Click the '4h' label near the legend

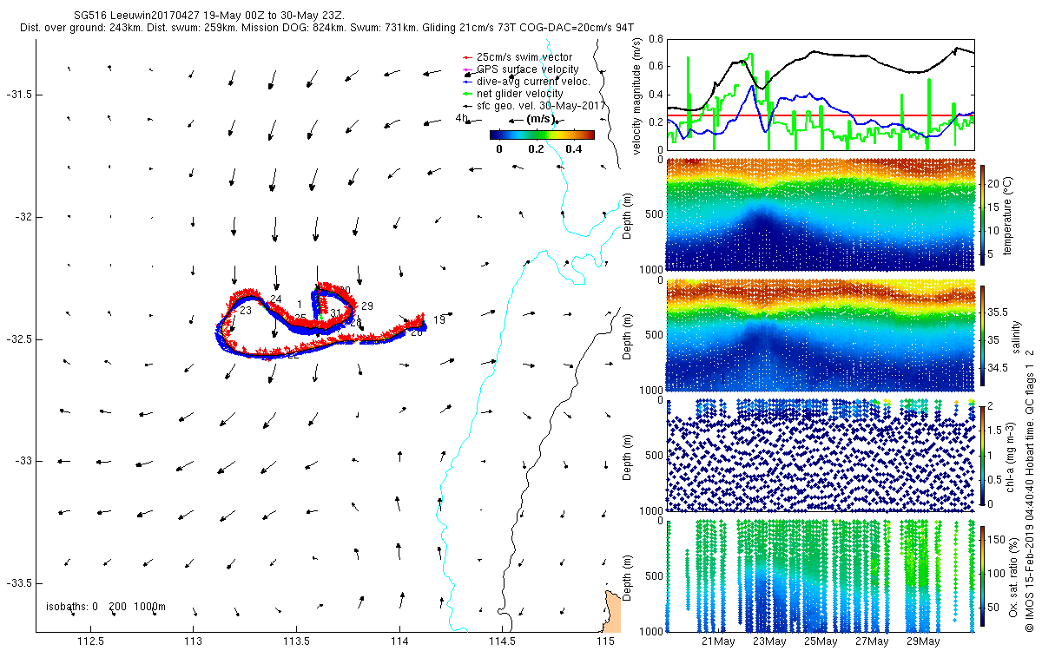(x=462, y=118)
